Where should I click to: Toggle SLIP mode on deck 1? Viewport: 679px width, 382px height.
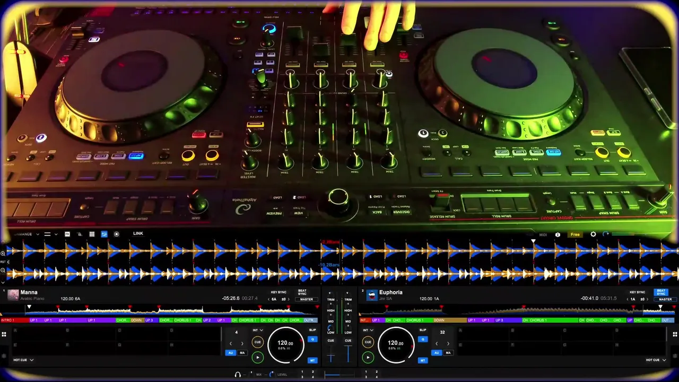(x=312, y=330)
